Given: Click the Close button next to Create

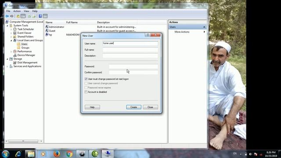Looking at the screenshot, I should (x=150, y=107).
